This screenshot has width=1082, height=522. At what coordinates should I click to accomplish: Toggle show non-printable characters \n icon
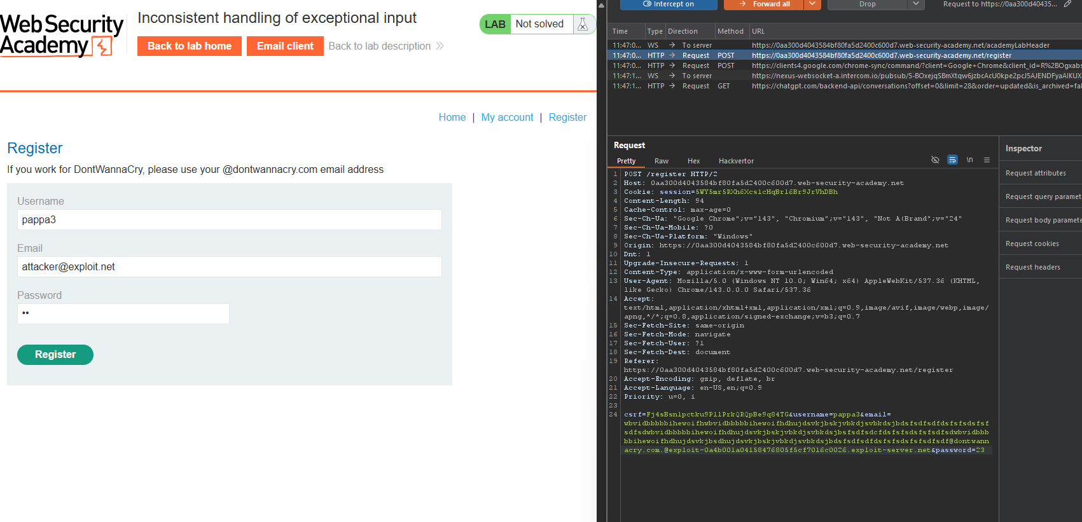click(x=969, y=160)
